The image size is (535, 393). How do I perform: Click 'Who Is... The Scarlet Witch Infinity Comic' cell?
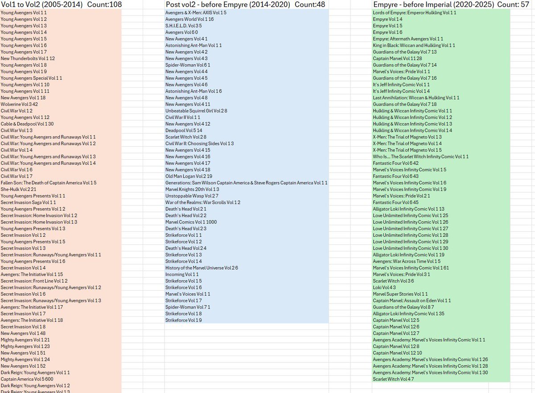[x=441, y=157]
